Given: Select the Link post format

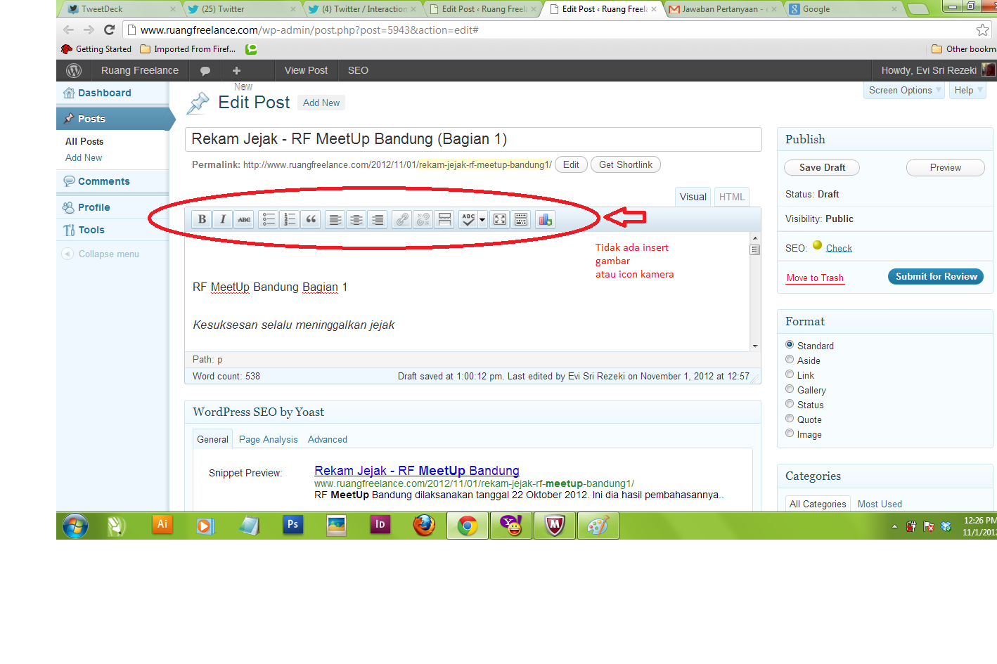Looking at the screenshot, I should [790, 374].
